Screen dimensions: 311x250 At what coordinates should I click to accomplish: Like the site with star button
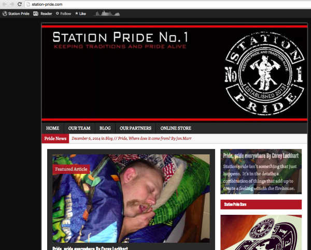[80, 13]
